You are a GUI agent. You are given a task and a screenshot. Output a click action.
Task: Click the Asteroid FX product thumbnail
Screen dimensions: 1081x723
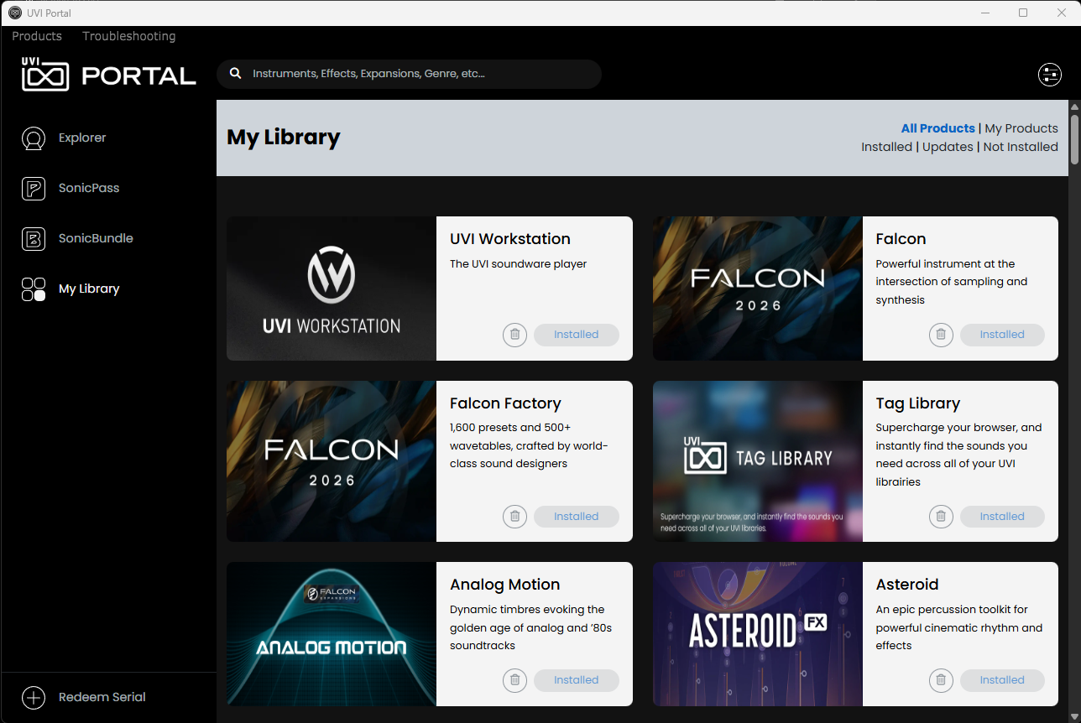point(757,634)
